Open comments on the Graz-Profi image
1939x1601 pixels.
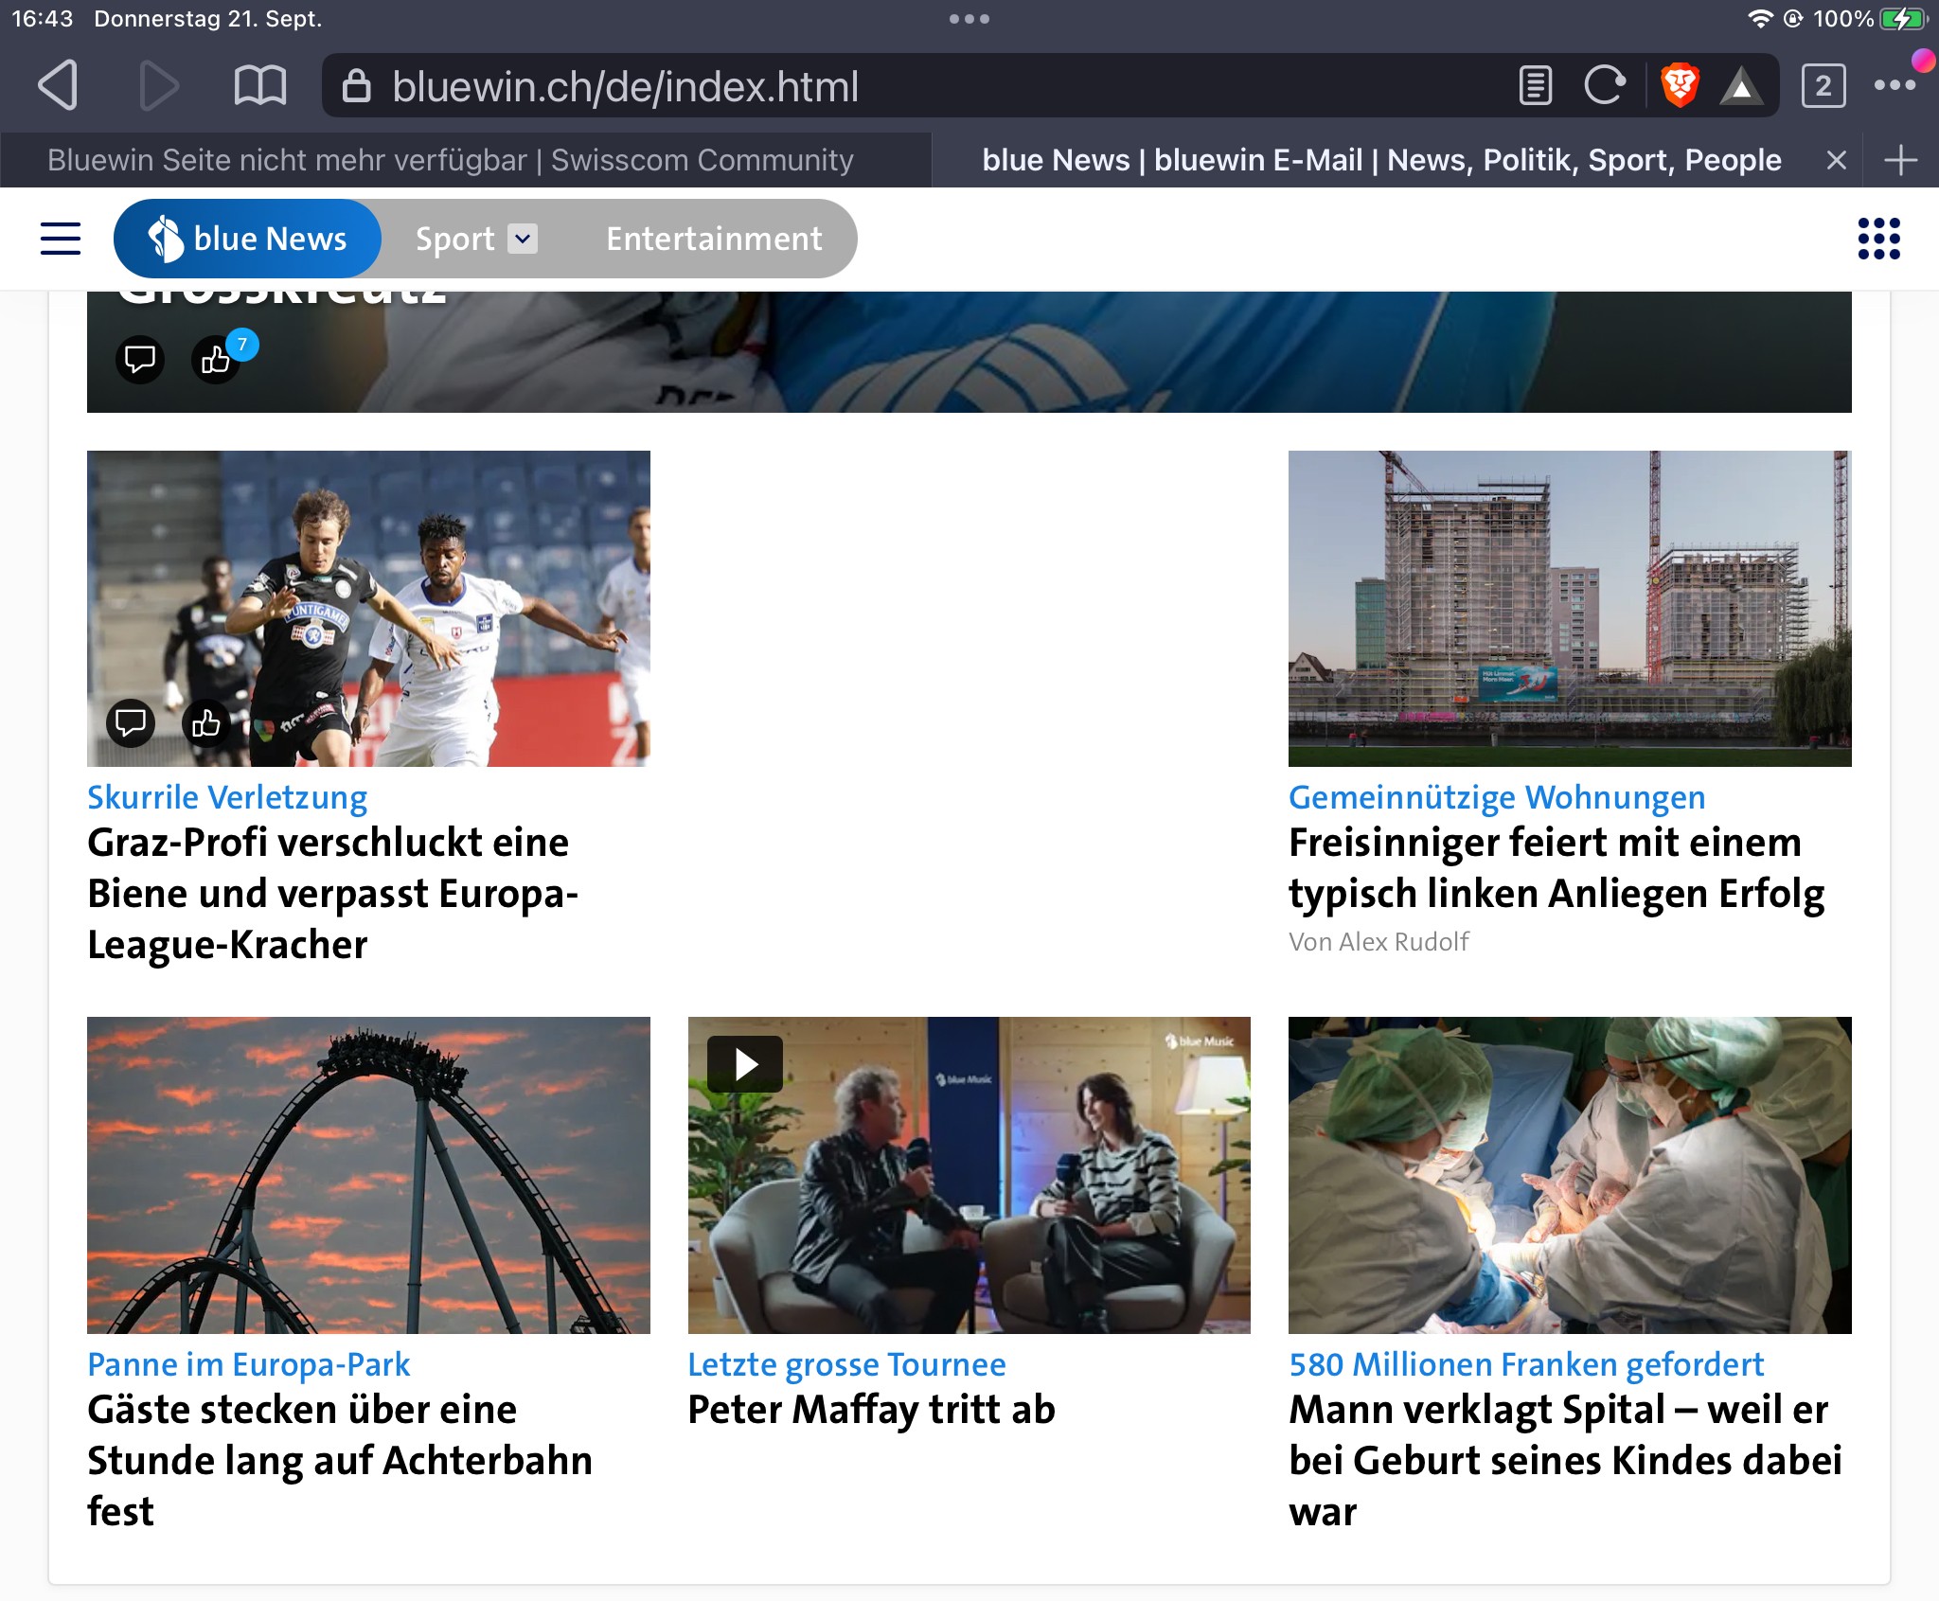(131, 724)
